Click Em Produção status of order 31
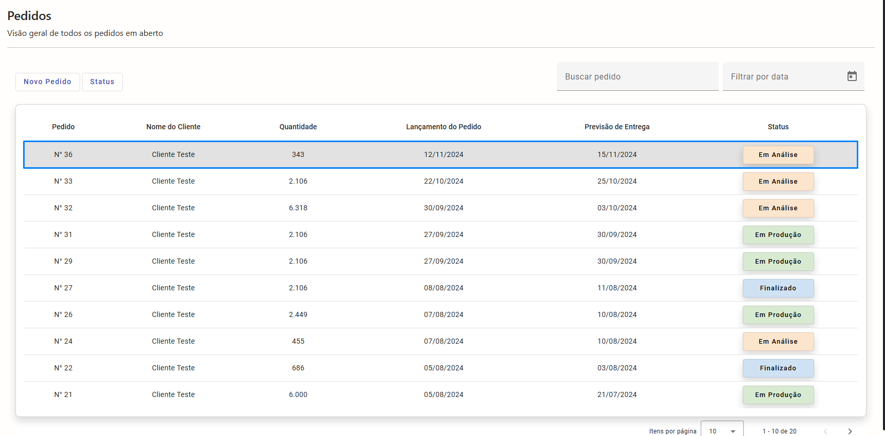 (x=778, y=234)
